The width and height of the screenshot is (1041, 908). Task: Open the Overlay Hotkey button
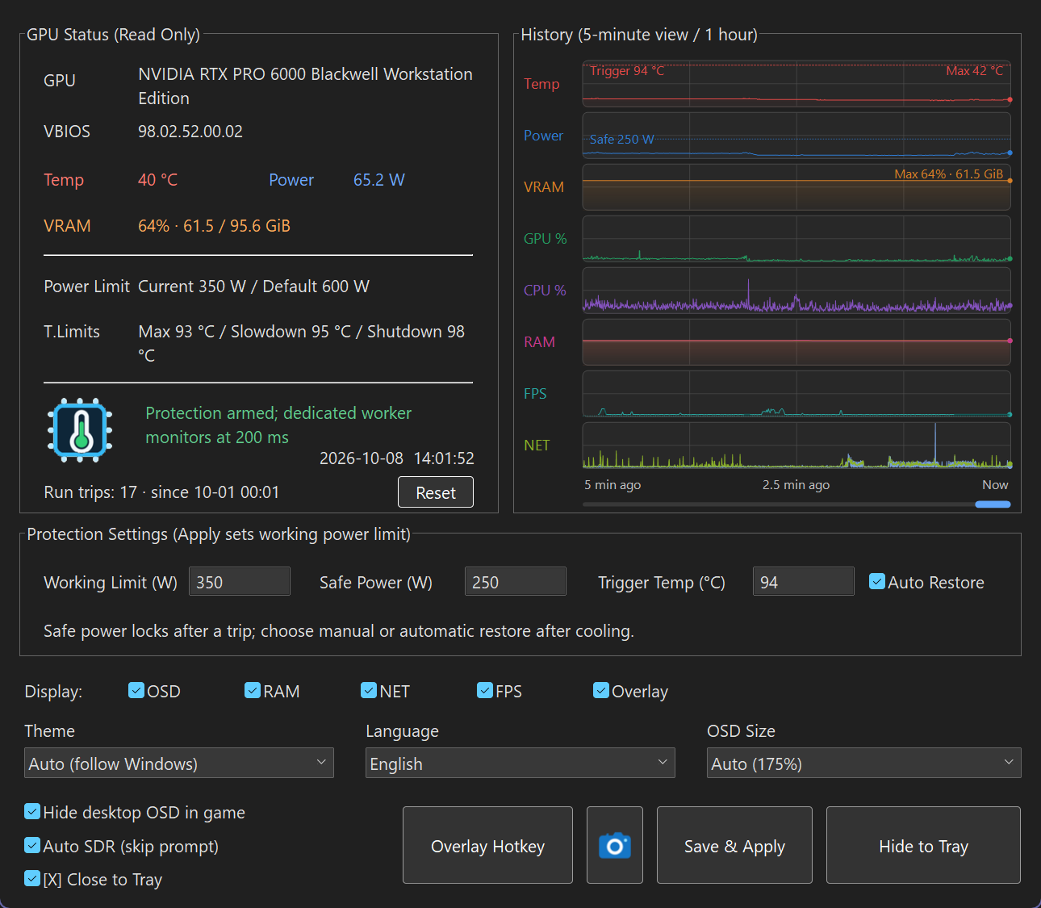487,845
